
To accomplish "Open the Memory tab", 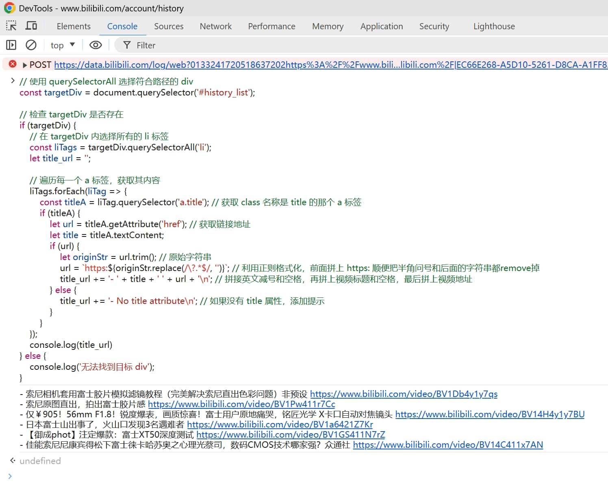I will coord(328,26).
